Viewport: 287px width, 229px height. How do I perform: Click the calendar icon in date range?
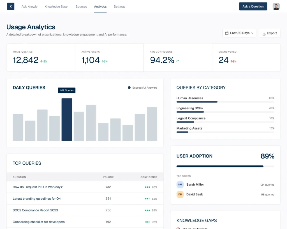pos(227,33)
